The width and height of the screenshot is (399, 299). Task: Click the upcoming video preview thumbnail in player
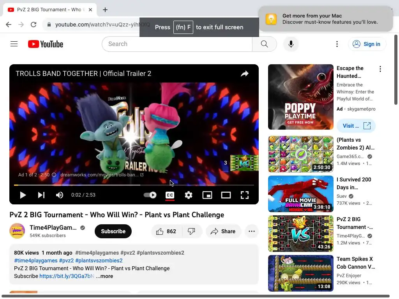pos(244,163)
